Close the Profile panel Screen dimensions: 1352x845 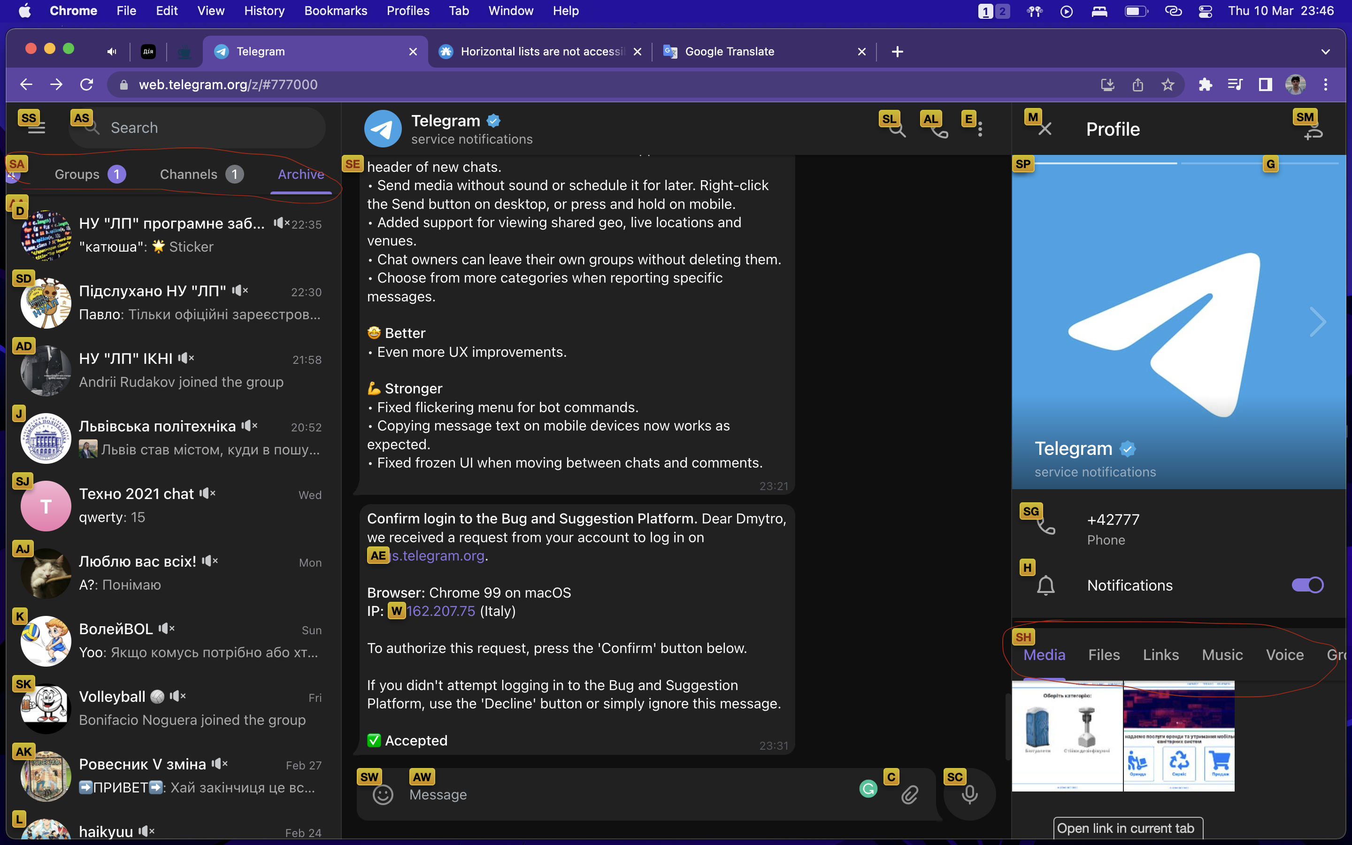click(1045, 129)
